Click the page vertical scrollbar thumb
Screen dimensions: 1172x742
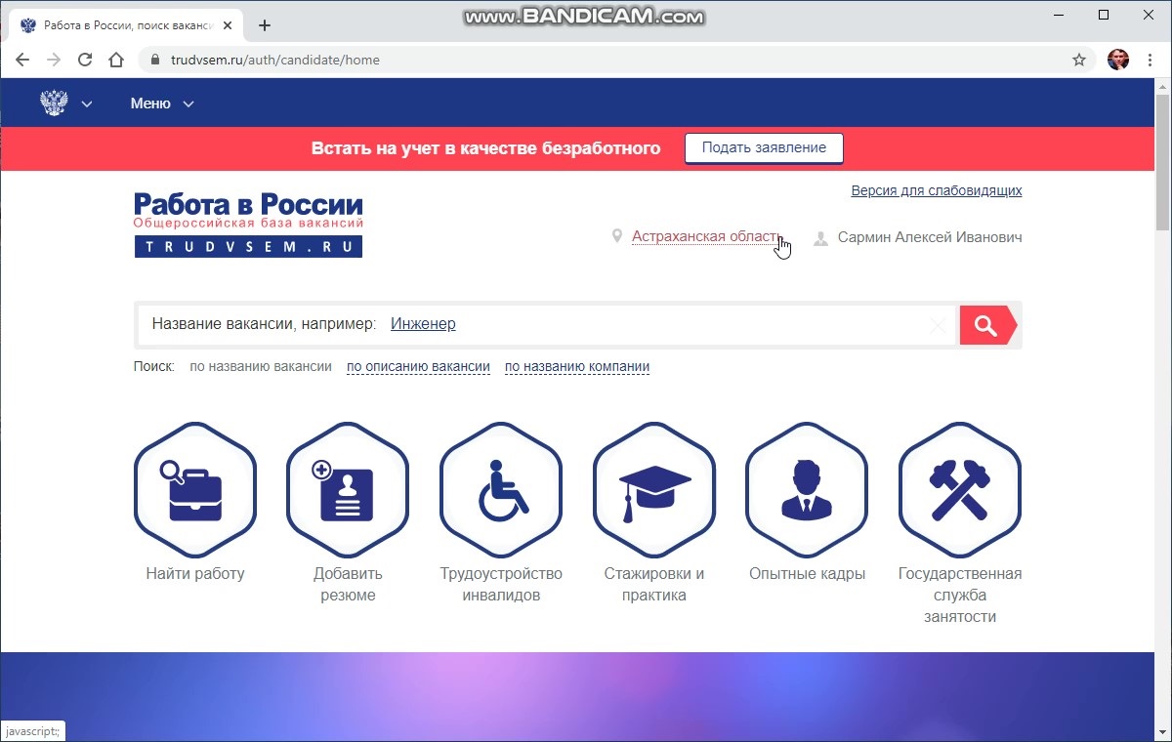click(1163, 161)
